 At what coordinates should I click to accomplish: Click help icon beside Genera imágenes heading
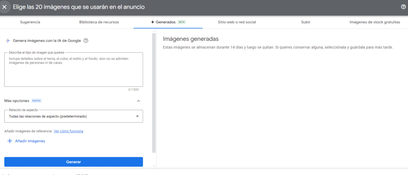click(86, 40)
